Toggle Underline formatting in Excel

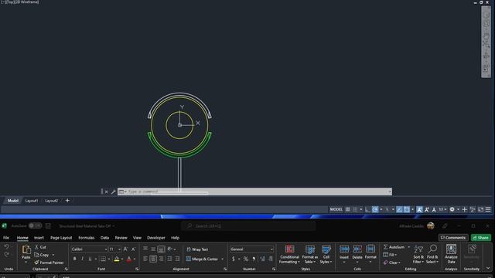tap(90, 259)
